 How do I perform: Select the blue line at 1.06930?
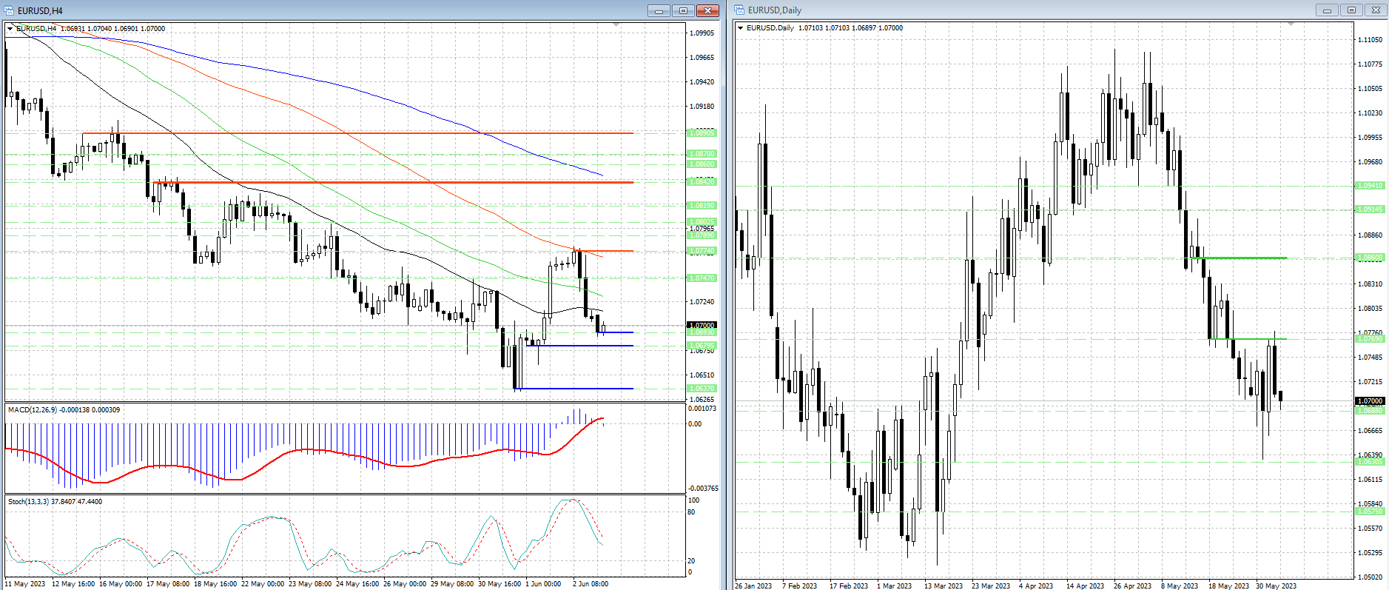[x=615, y=332]
